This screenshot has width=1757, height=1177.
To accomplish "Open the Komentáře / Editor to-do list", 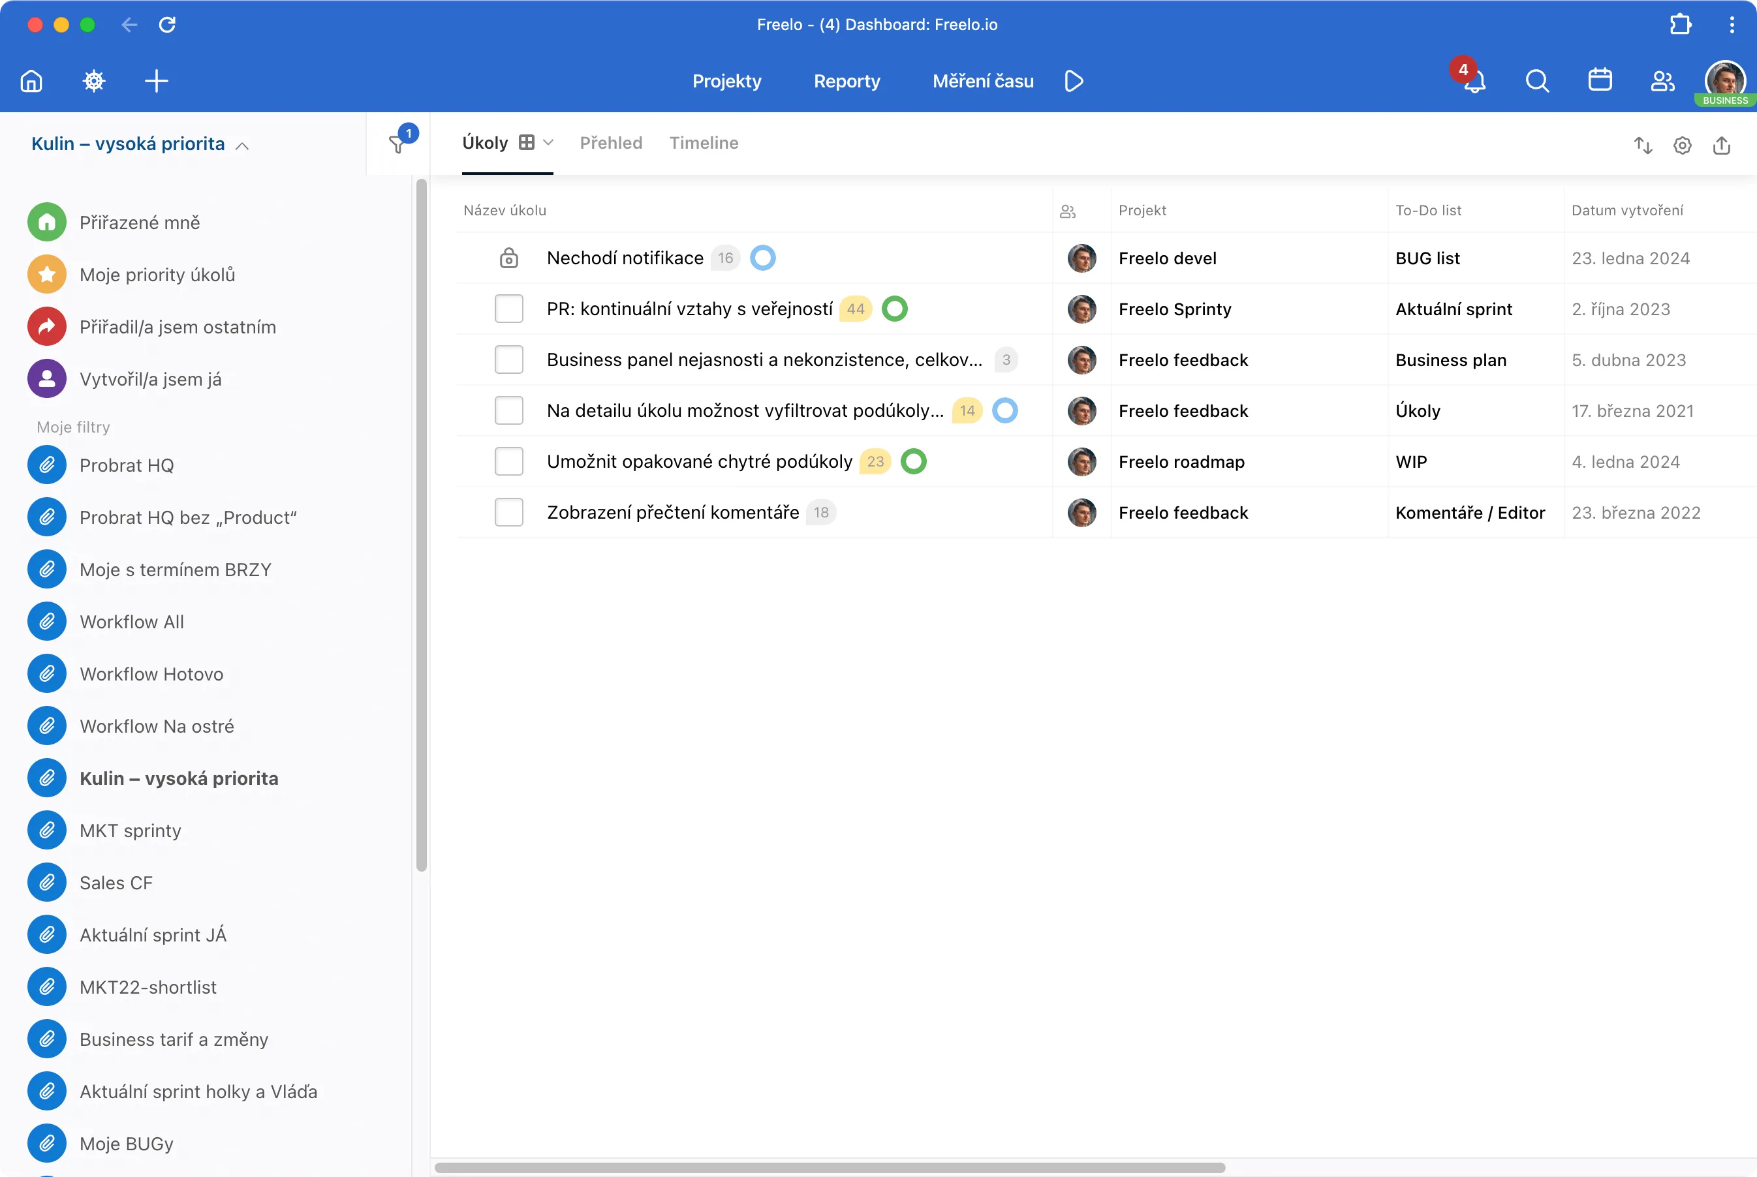I will pyautogui.click(x=1470, y=513).
